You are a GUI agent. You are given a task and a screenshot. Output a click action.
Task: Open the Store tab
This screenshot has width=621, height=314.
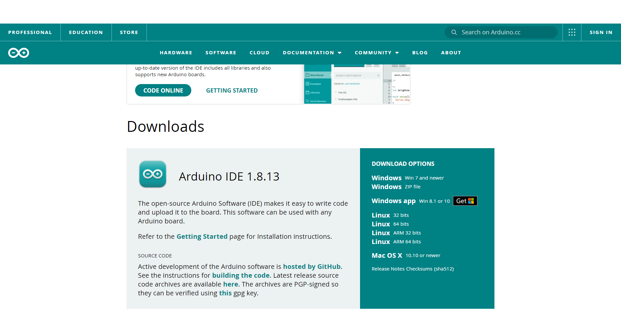tap(129, 32)
